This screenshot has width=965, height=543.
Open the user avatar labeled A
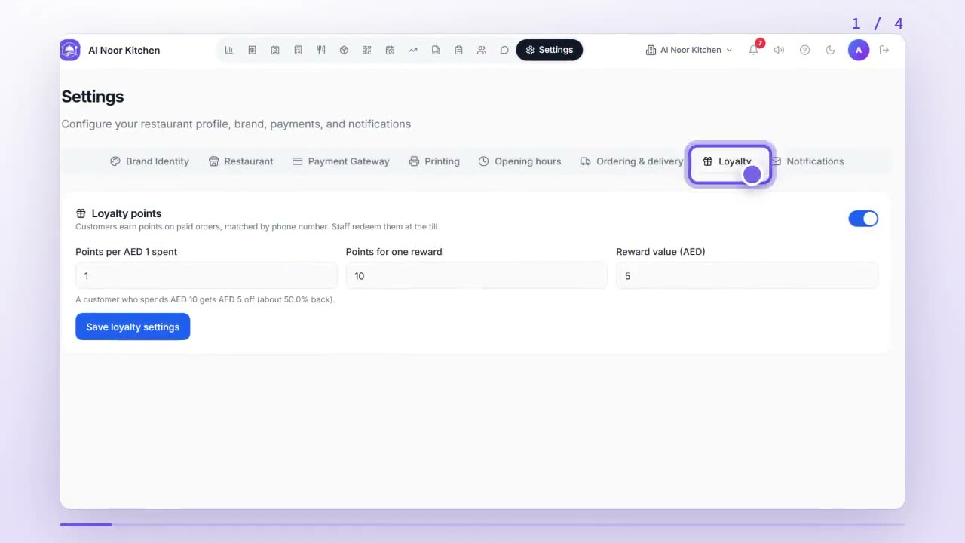[x=859, y=50]
